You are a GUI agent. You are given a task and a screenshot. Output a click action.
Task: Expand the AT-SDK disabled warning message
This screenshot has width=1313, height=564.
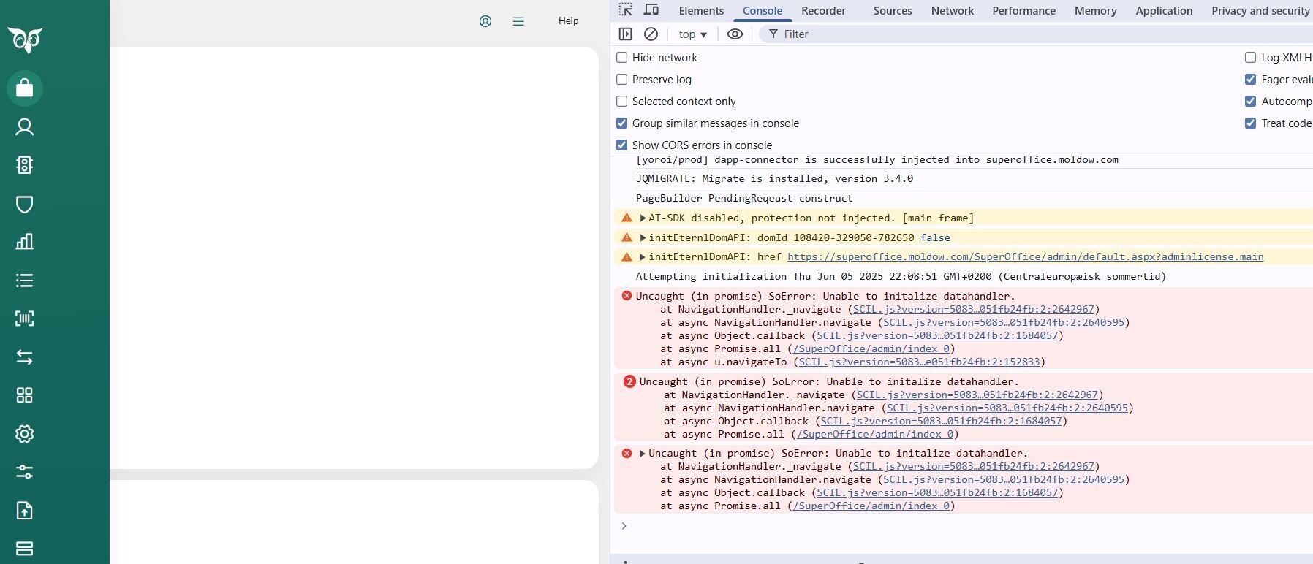(x=643, y=218)
